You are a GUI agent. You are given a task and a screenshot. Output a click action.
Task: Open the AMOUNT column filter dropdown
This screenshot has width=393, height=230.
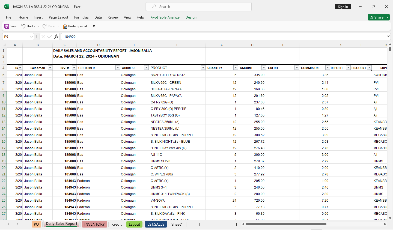pyautogui.click(x=264, y=68)
